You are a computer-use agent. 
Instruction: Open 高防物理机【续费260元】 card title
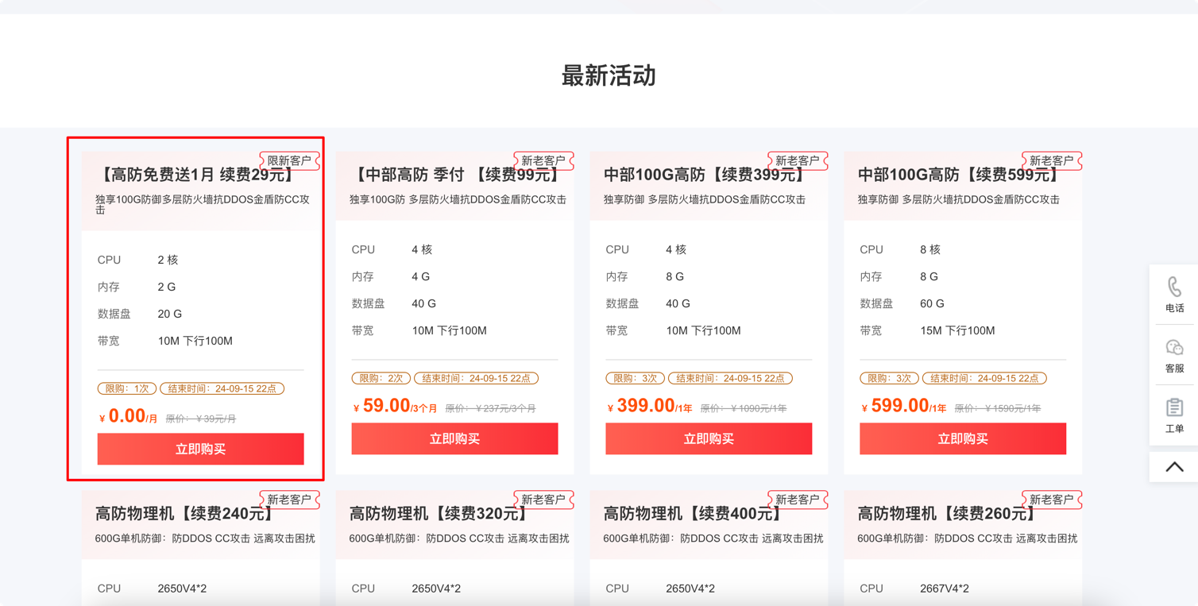click(x=948, y=514)
